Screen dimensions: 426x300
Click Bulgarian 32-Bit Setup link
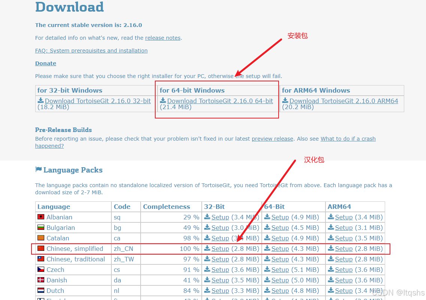coord(220,228)
